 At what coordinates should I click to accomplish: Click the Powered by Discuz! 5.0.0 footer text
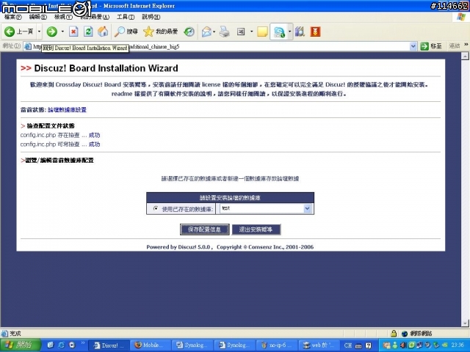[179, 247]
